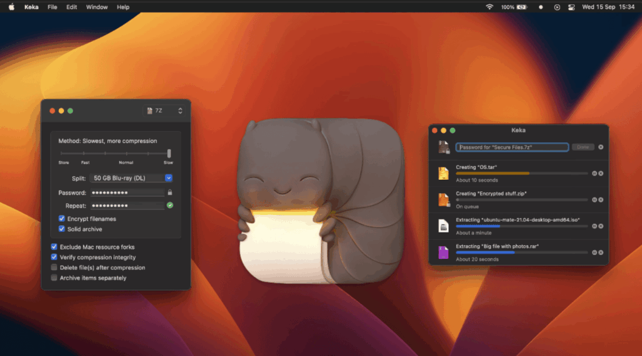Click the compression method slider handle
Viewport: 642px width, 356px height.
click(169, 154)
